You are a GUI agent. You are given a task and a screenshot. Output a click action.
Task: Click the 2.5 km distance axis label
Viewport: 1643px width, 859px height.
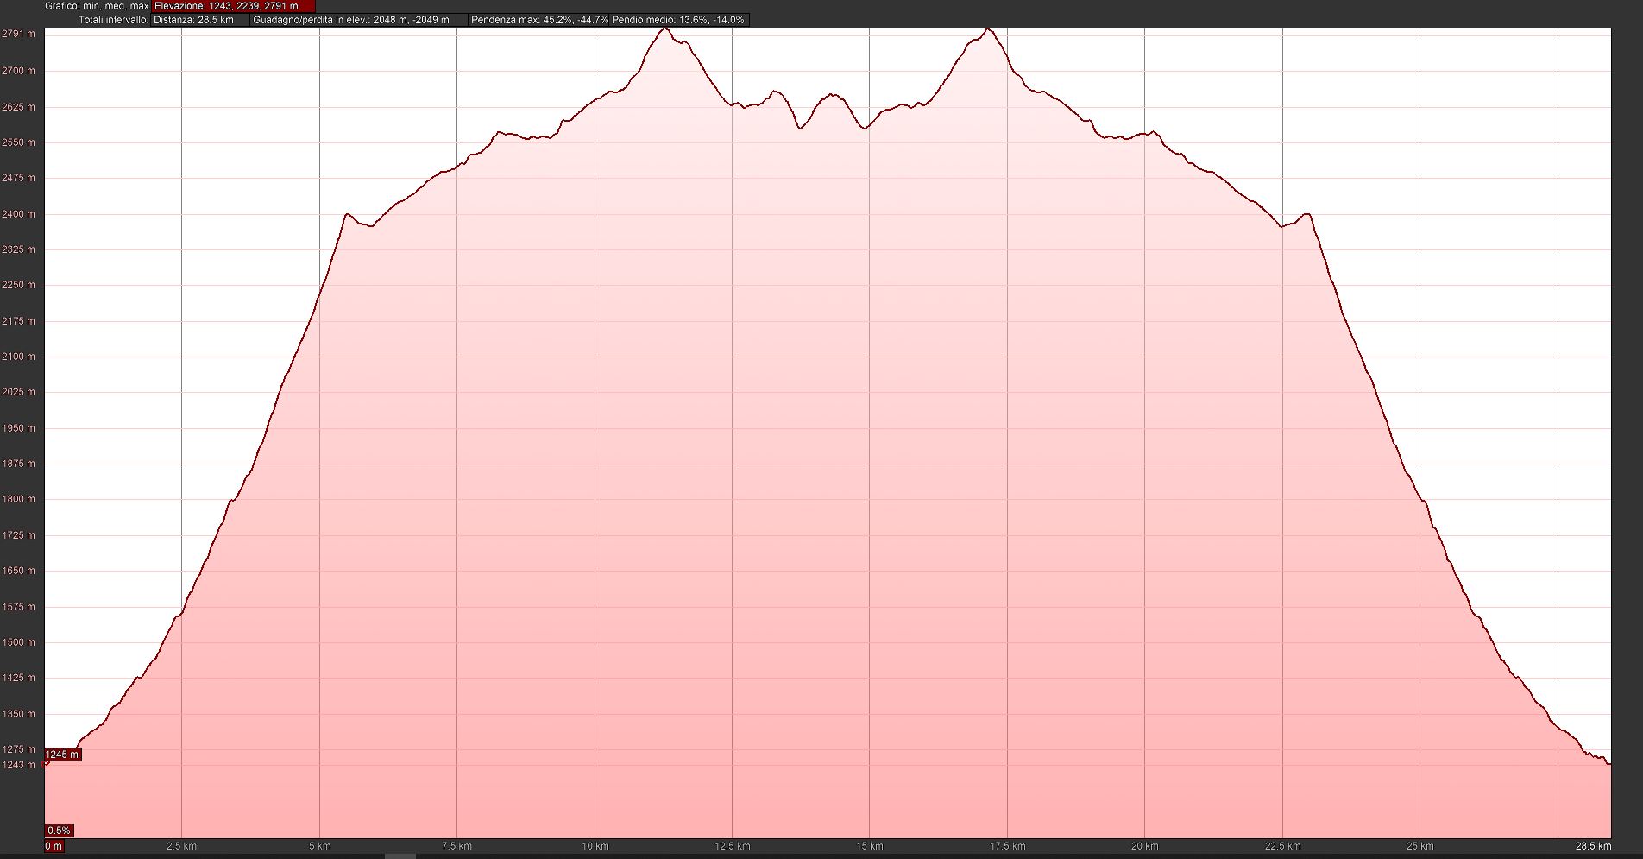point(181,846)
